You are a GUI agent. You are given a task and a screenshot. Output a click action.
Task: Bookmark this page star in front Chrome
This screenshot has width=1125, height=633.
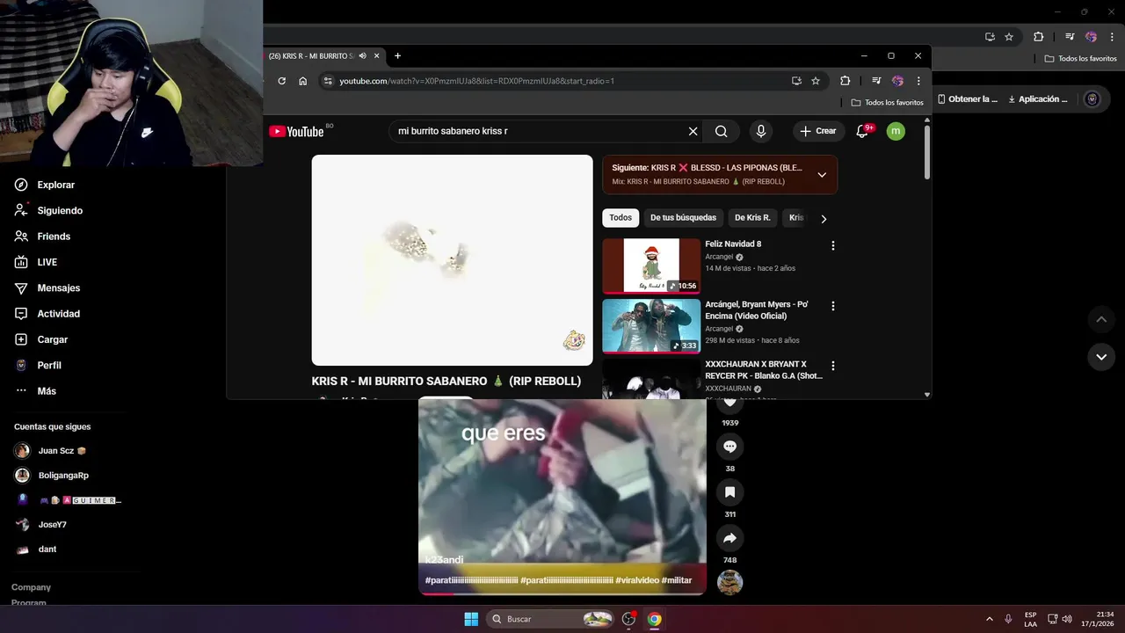[816, 81]
